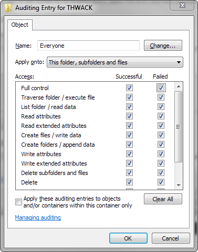Image resolution: width=198 pixels, height=252 pixels.
Task: Toggle Successful for Delete subfolders and files
Action: [x=129, y=173]
